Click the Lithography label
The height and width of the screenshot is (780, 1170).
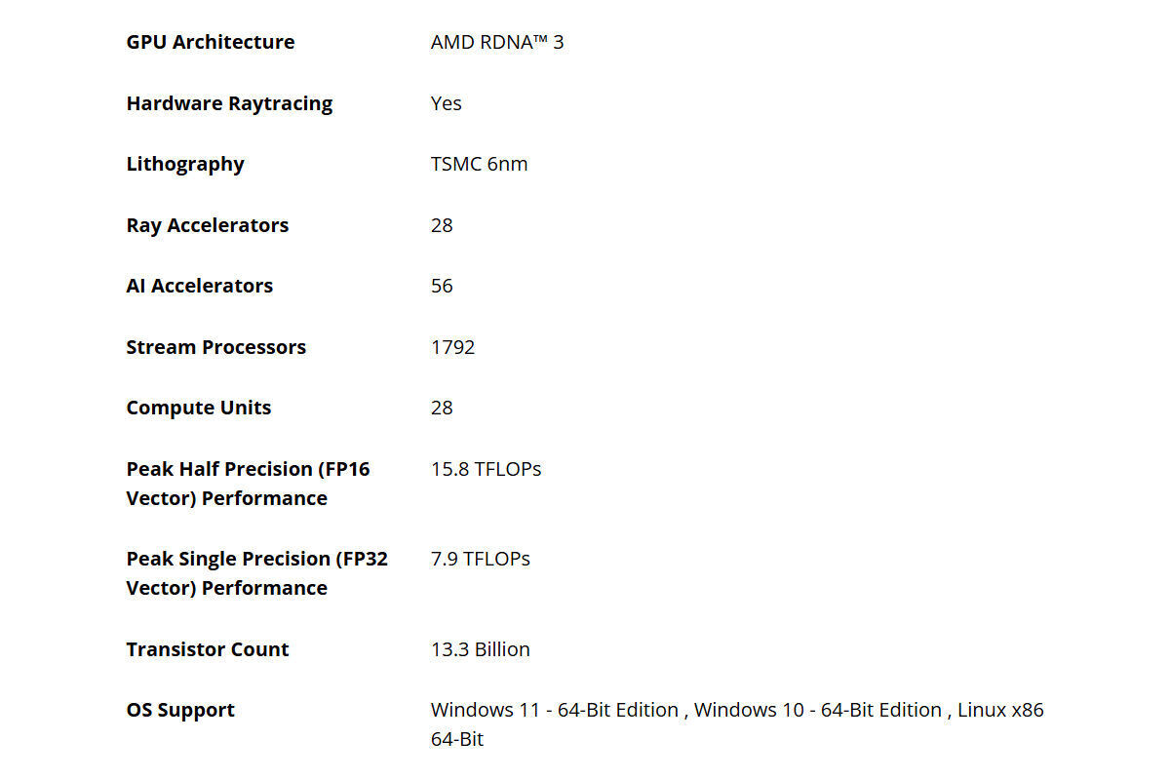[x=185, y=164]
